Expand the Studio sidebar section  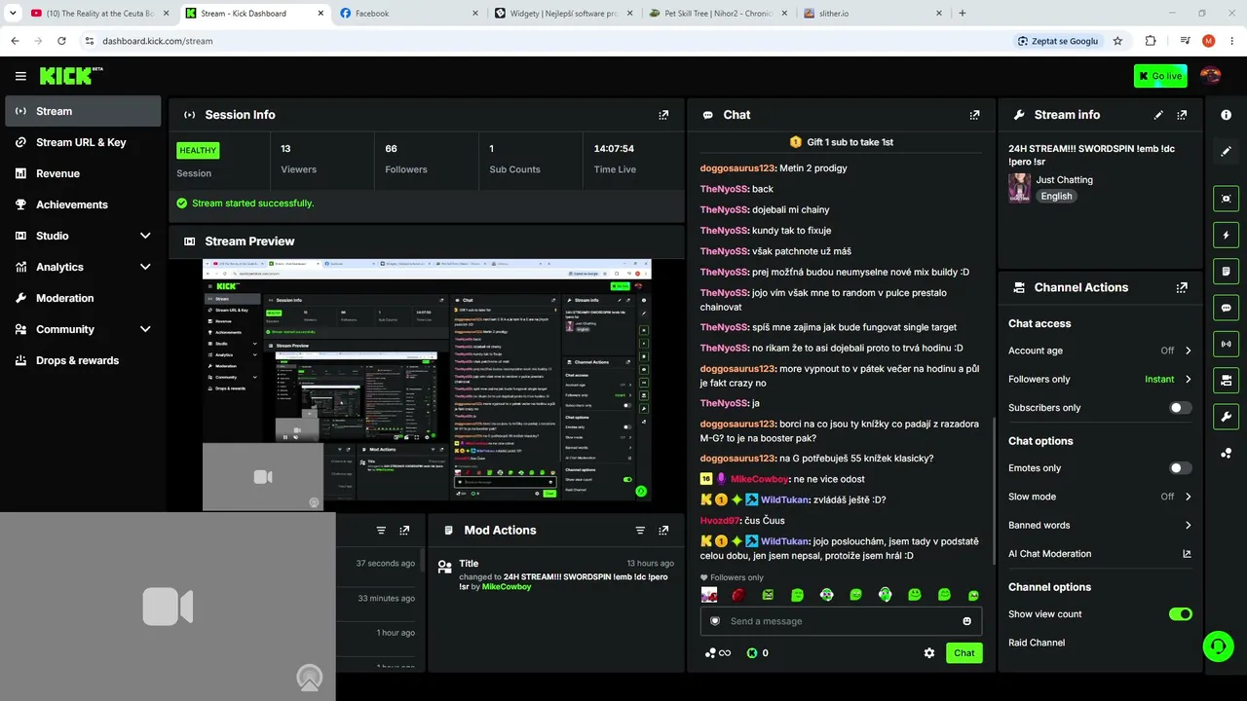tap(145, 236)
